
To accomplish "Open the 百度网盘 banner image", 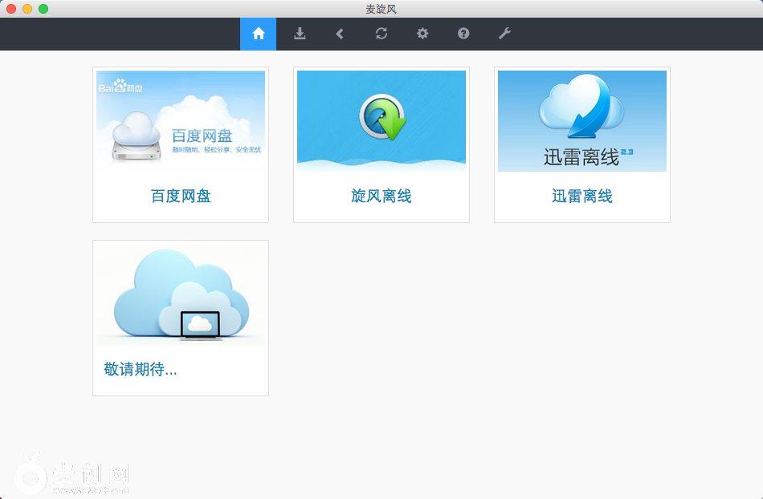I will pyautogui.click(x=181, y=121).
